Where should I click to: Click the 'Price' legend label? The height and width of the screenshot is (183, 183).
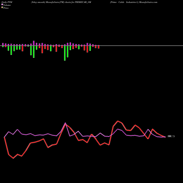point(6,8)
